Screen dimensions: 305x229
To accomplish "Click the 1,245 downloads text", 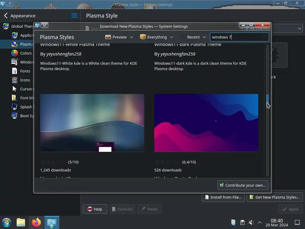I will click(55, 170).
